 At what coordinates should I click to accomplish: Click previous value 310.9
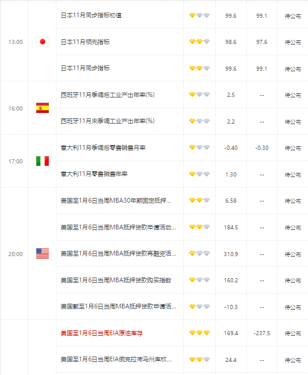point(231,254)
